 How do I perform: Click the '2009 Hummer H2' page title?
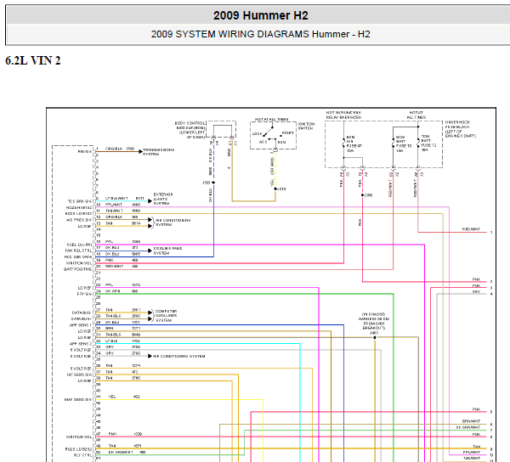pos(261,15)
